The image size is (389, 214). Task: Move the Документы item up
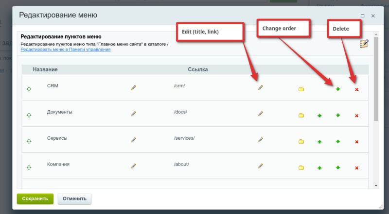point(319,115)
